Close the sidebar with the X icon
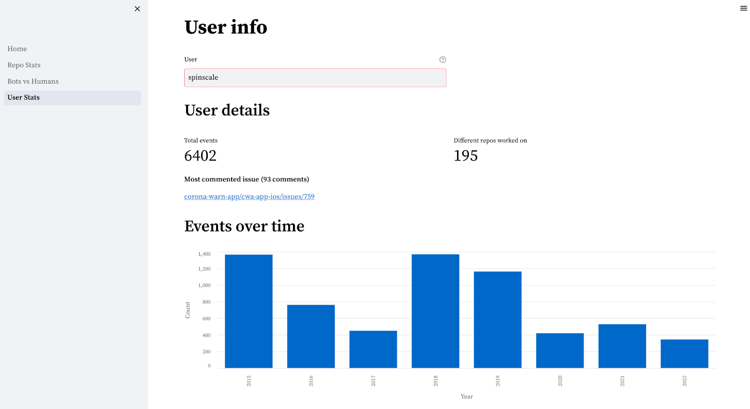 pos(137,9)
